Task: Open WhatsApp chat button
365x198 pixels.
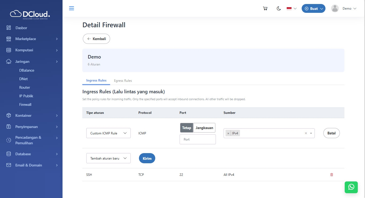Action: pyautogui.click(x=351, y=187)
